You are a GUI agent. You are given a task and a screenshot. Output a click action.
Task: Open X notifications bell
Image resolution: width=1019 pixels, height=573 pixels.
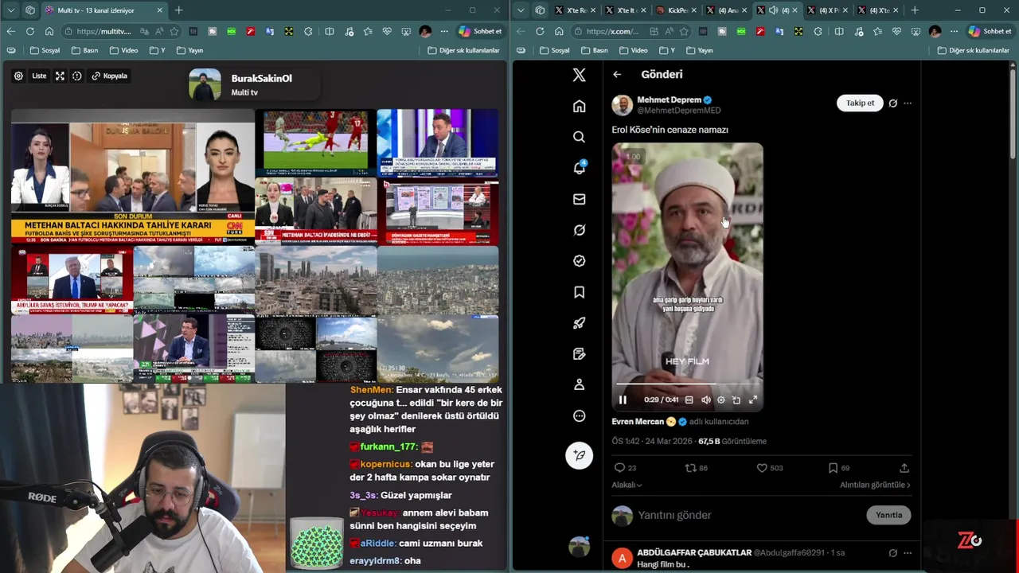click(579, 168)
